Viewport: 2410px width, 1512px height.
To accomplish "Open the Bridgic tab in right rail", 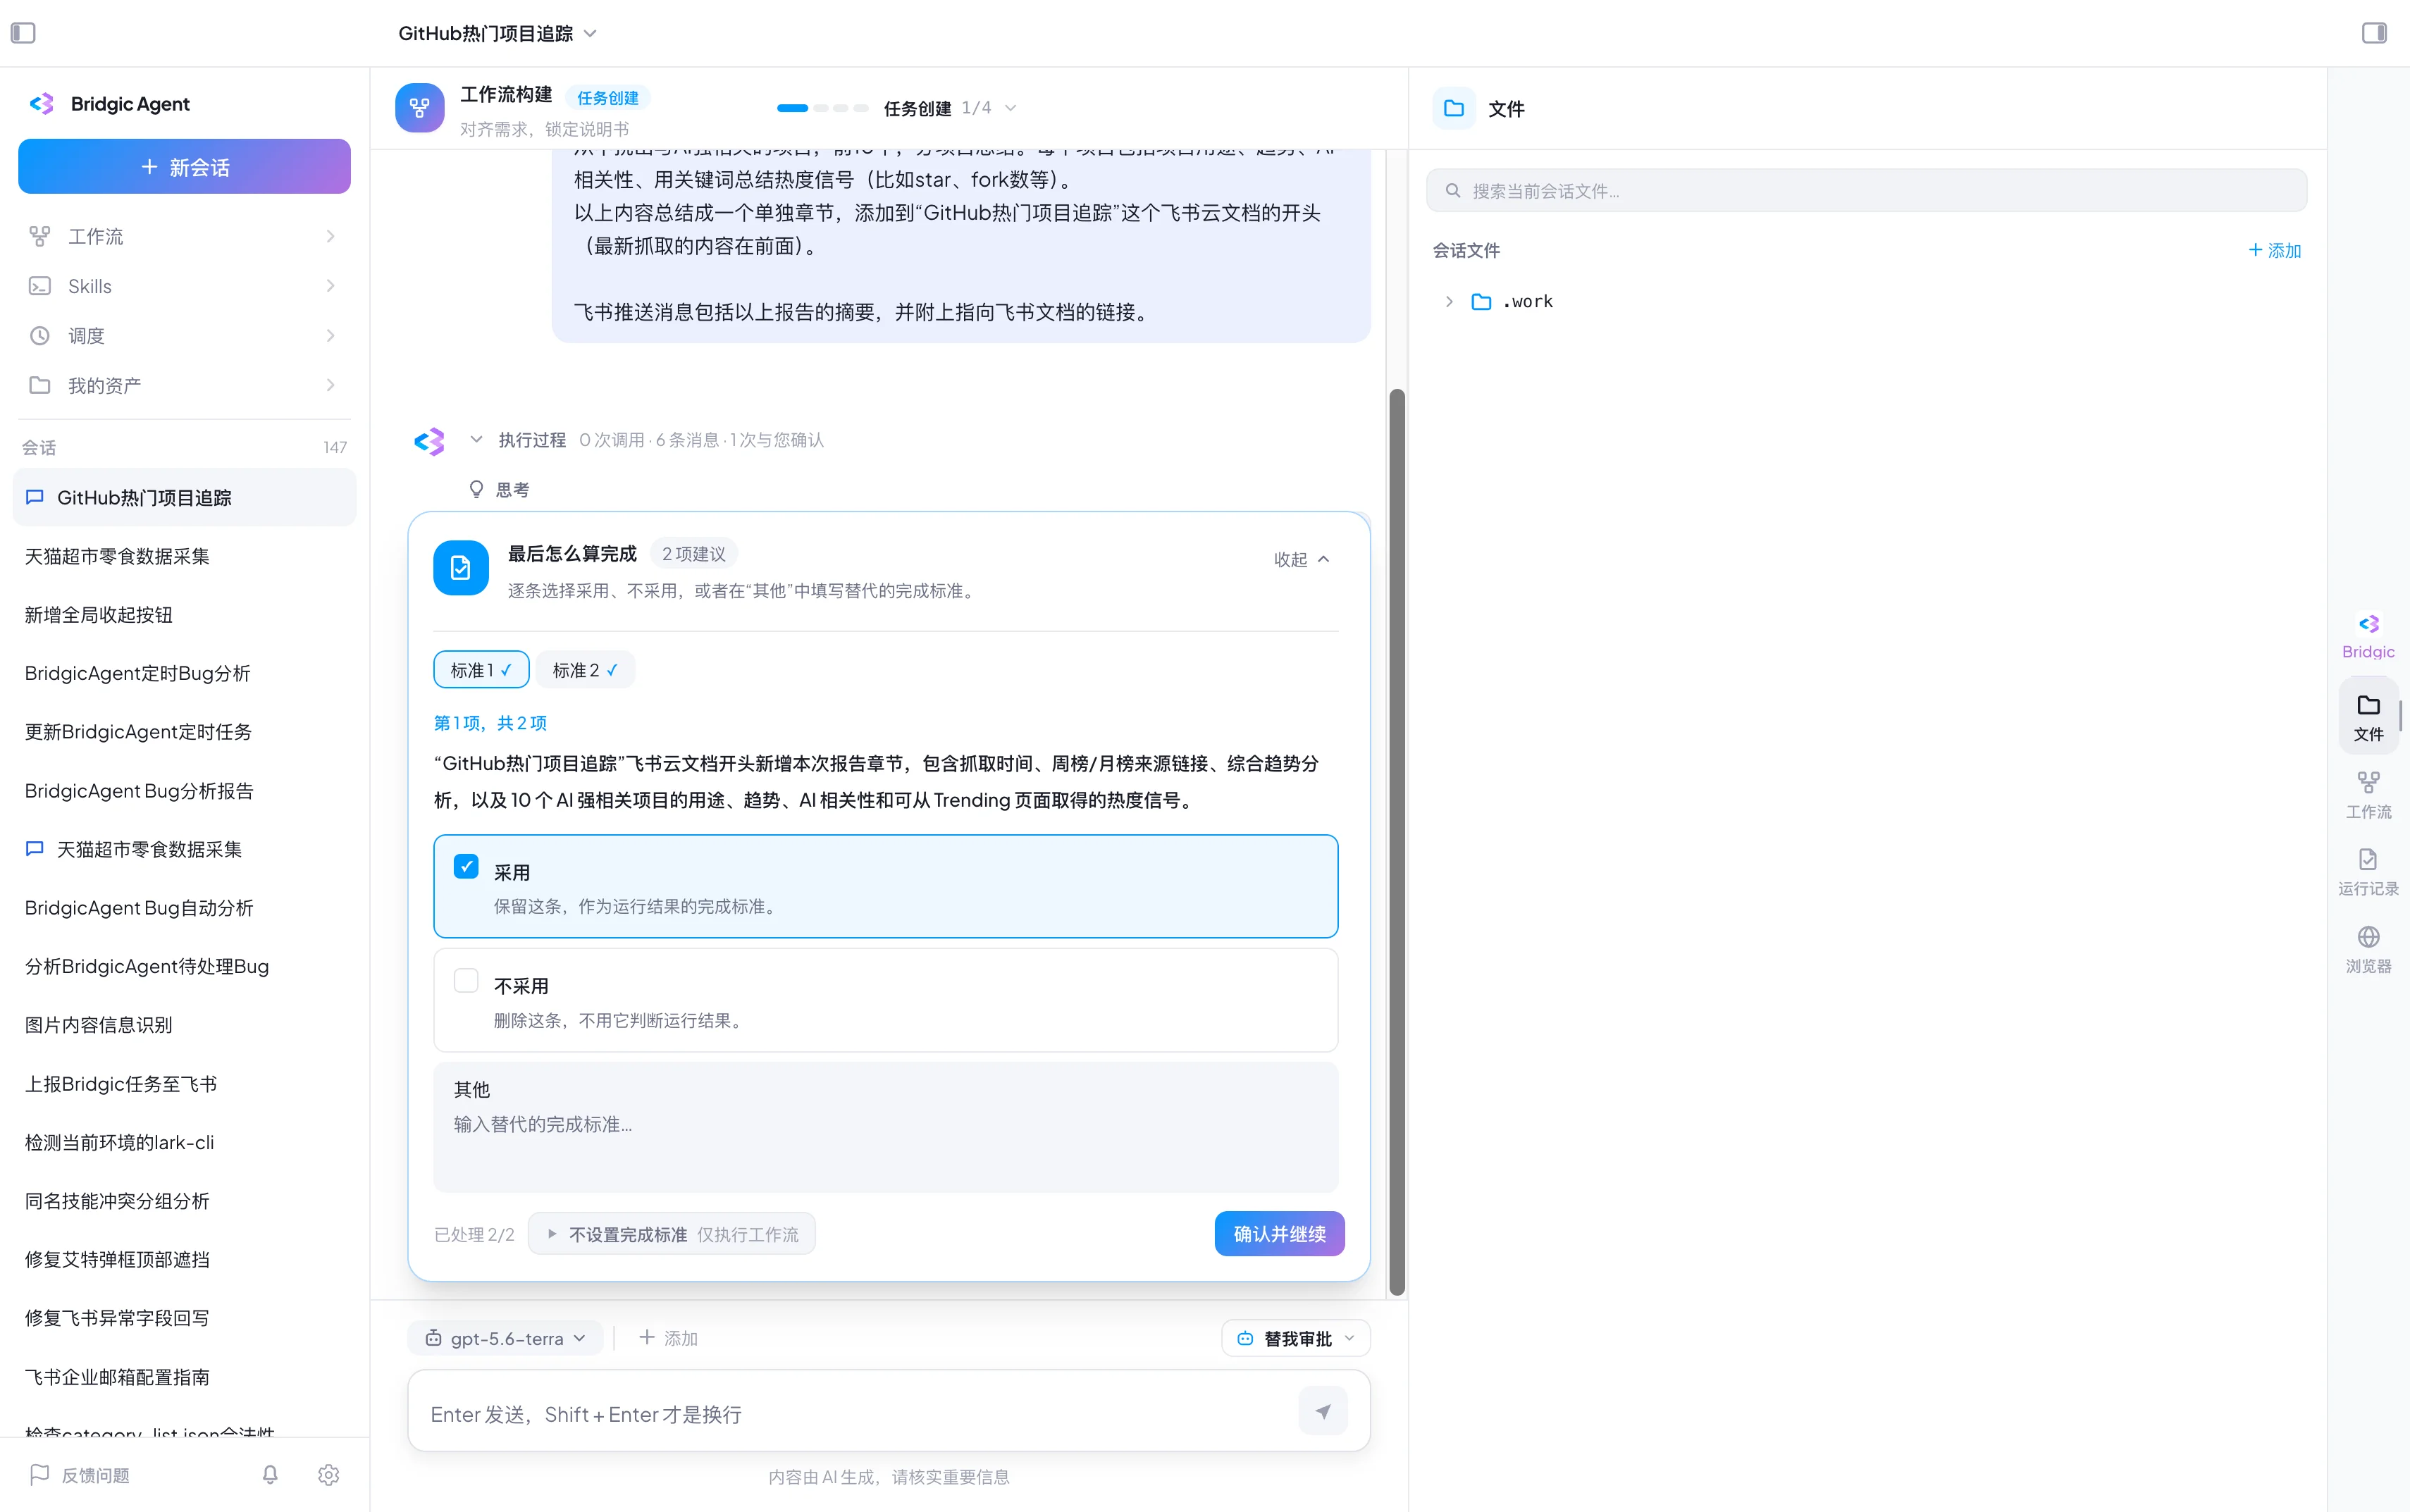I will [x=2368, y=636].
